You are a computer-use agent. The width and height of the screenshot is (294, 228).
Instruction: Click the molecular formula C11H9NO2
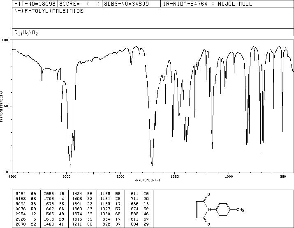click(26, 33)
